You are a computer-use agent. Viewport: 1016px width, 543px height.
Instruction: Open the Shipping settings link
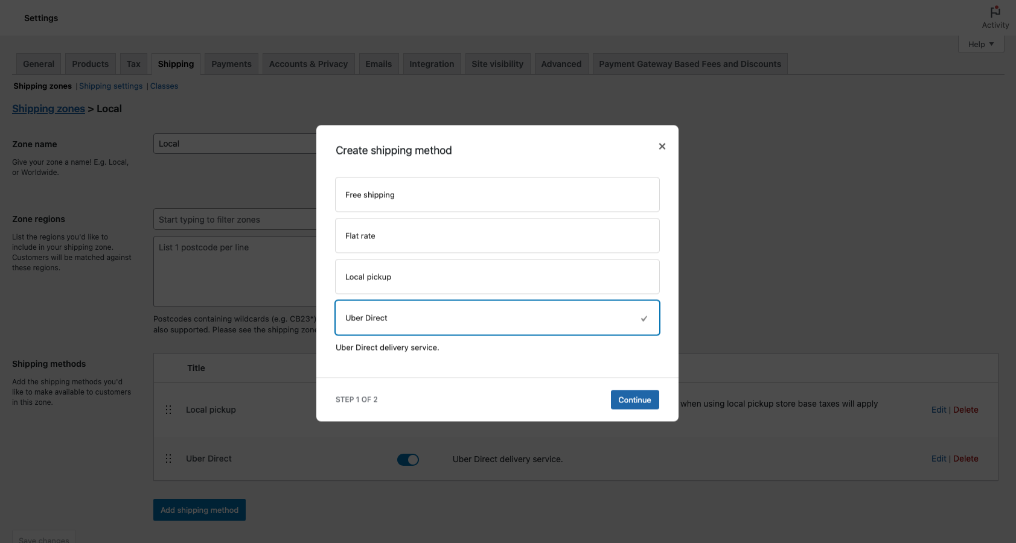(x=110, y=86)
